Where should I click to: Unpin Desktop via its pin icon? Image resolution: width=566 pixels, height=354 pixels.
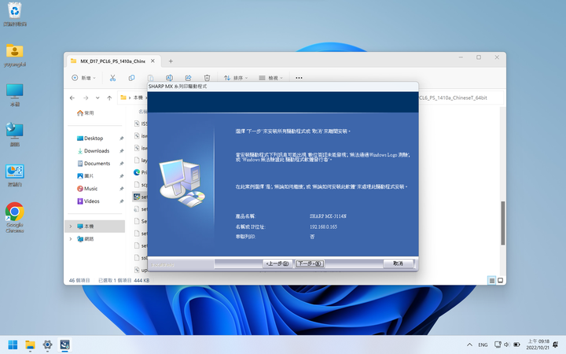tap(122, 138)
